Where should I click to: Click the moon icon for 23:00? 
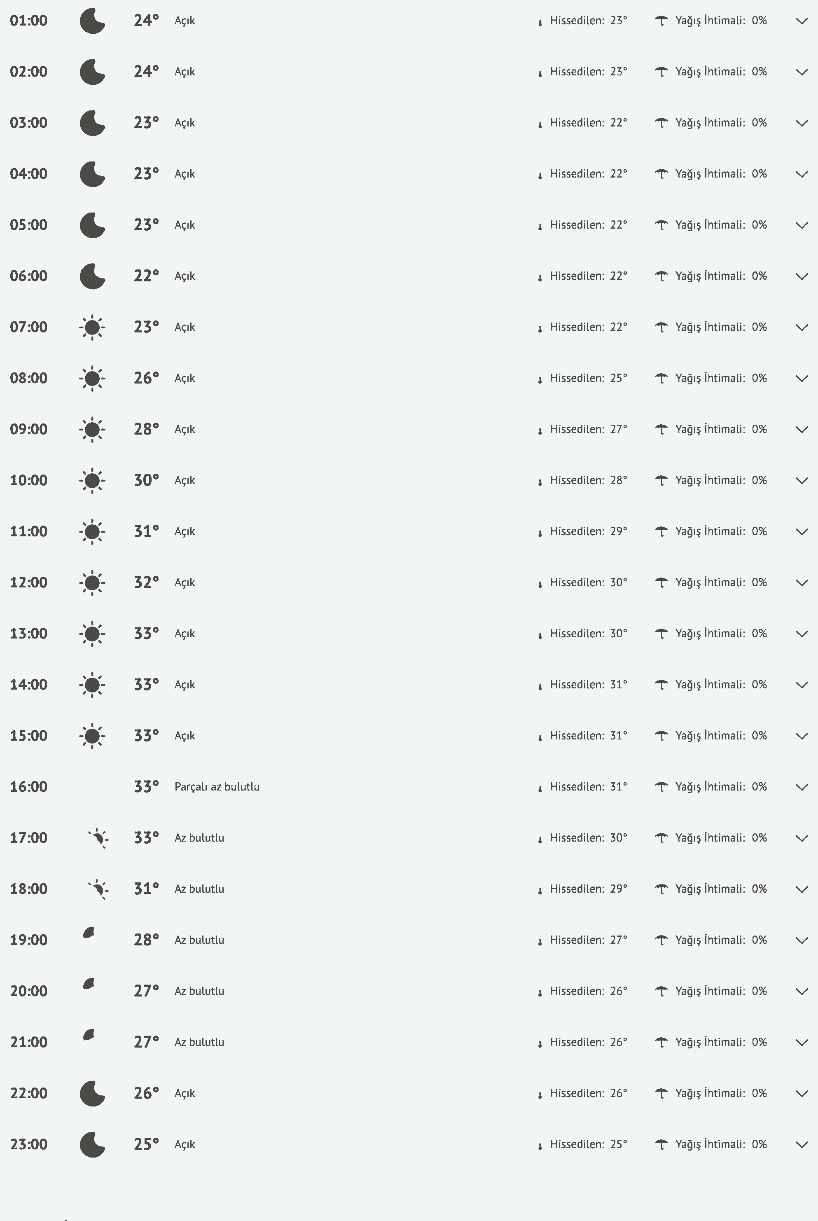[x=92, y=1144]
